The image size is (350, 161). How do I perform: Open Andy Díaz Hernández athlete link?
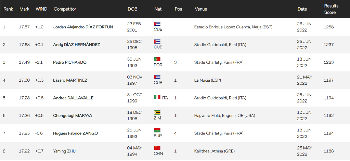pyautogui.click(x=76, y=45)
